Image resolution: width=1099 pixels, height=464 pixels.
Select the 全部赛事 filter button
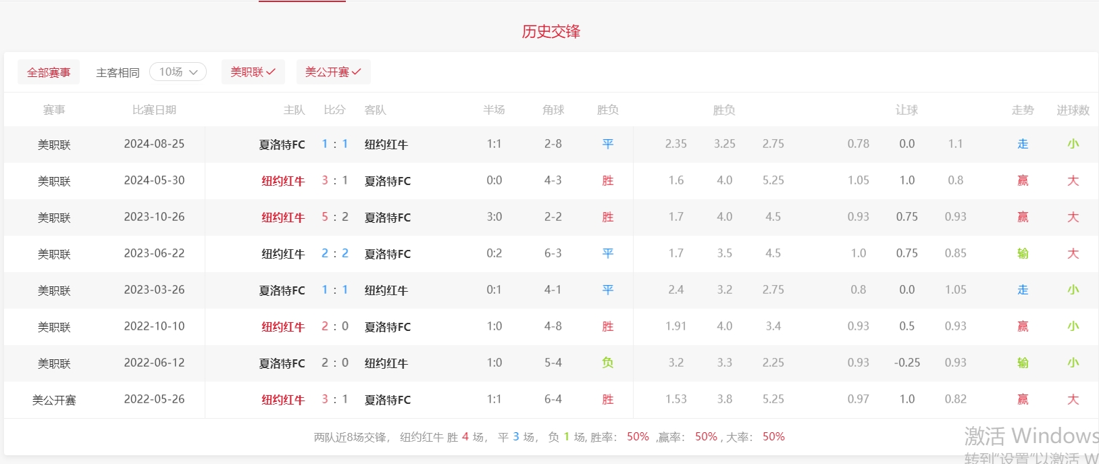(x=49, y=72)
